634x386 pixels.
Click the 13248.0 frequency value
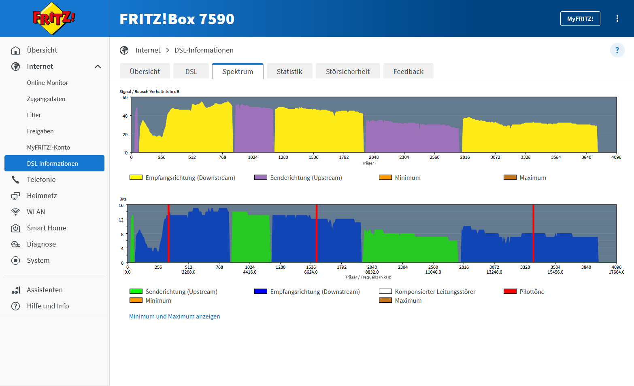[x=494, y=272]
